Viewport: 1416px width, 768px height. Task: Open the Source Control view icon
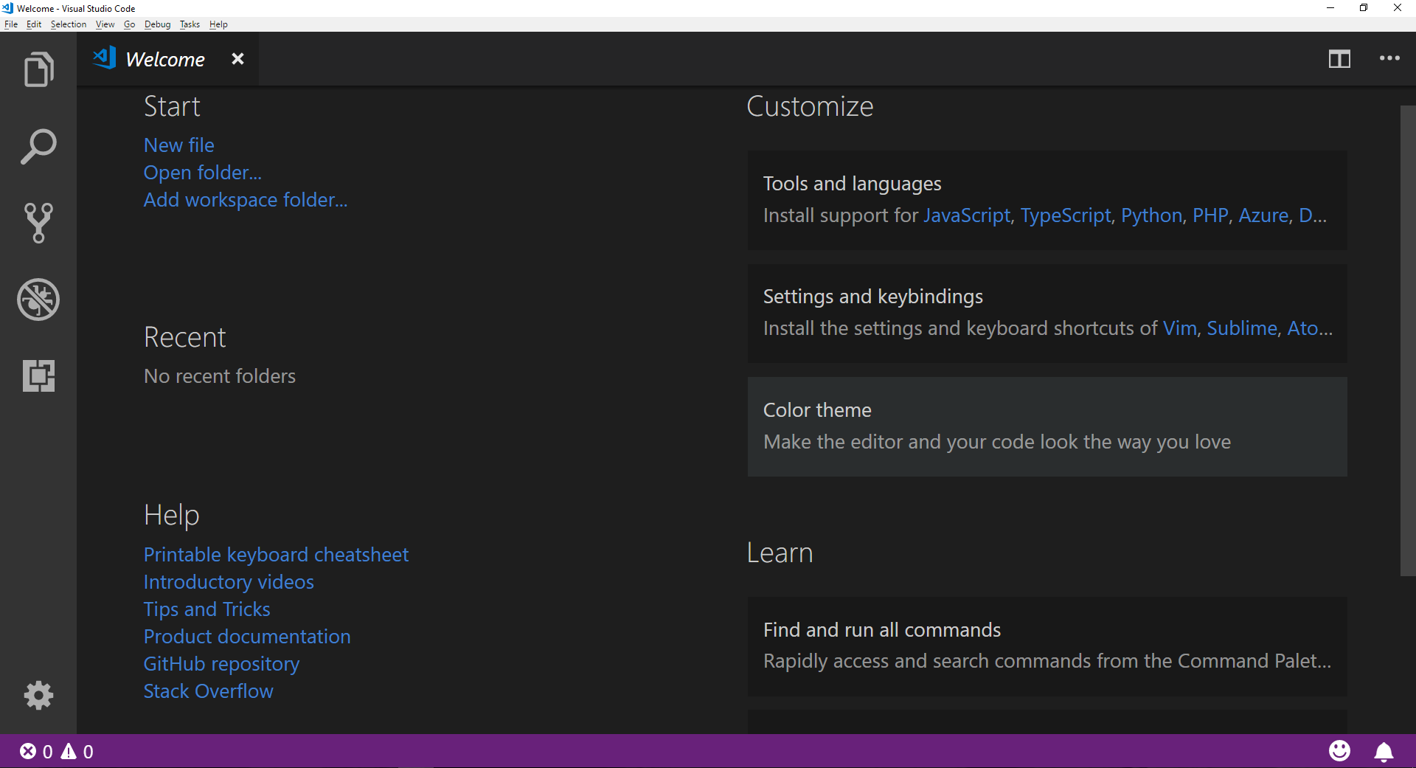pos(38,223)
